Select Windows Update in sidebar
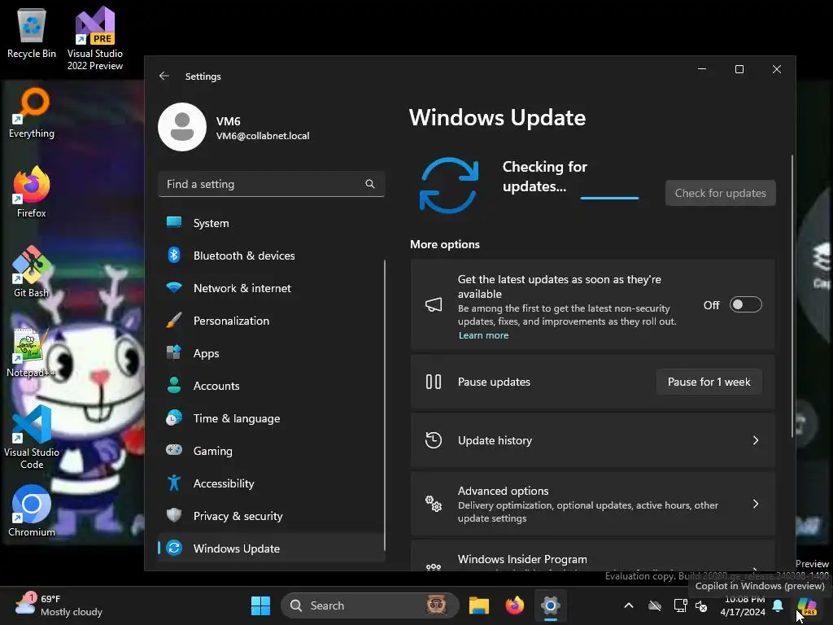Screen dimensions: 833x625 pos(272,548)
